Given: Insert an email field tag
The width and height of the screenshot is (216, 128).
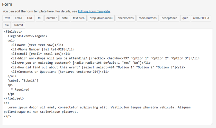Looking at the screenshot, I should (x=18, y=18).
